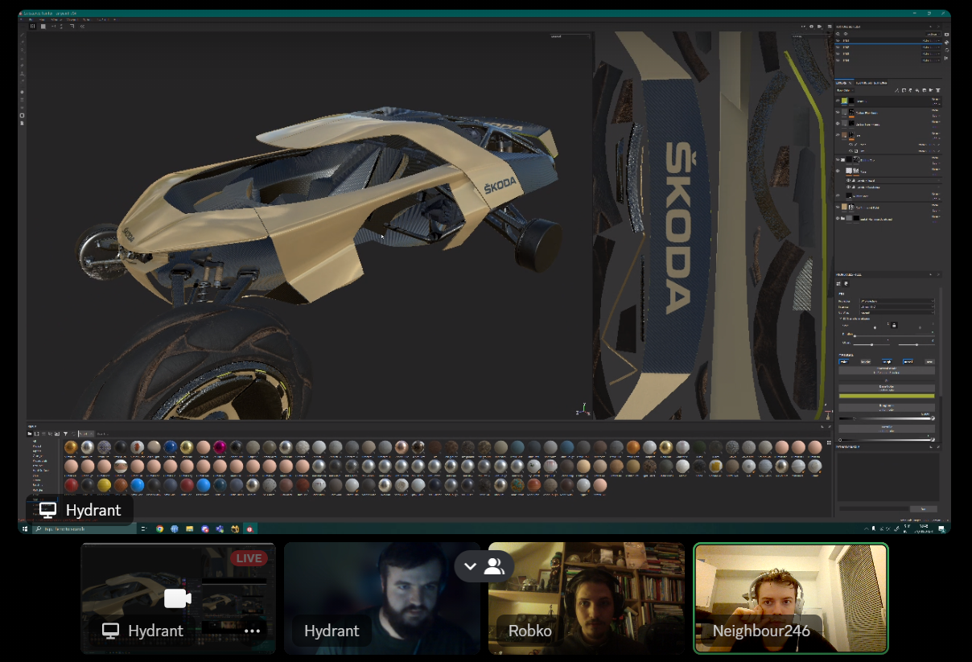Open the Filtering dropdown in Fill properties
The height and width of the screenshot is (662, 972).
897,306
